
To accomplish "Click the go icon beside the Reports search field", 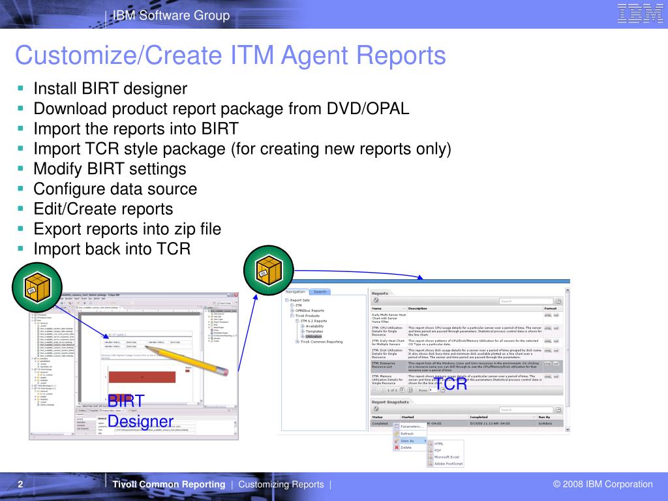I will click(x=558, y=301).
